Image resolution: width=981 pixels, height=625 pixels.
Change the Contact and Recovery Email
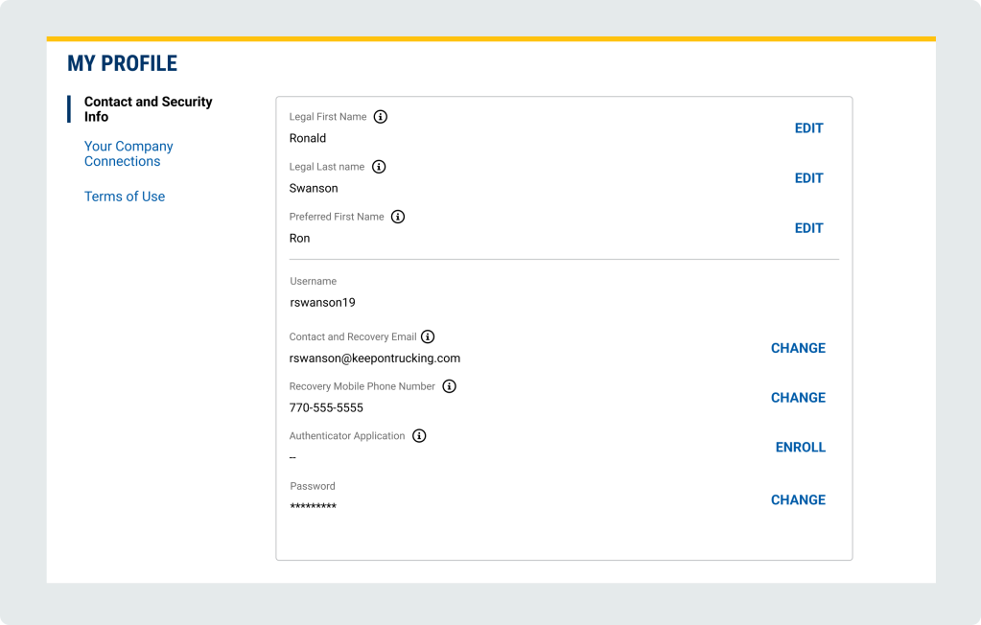(x=798, y=348)
